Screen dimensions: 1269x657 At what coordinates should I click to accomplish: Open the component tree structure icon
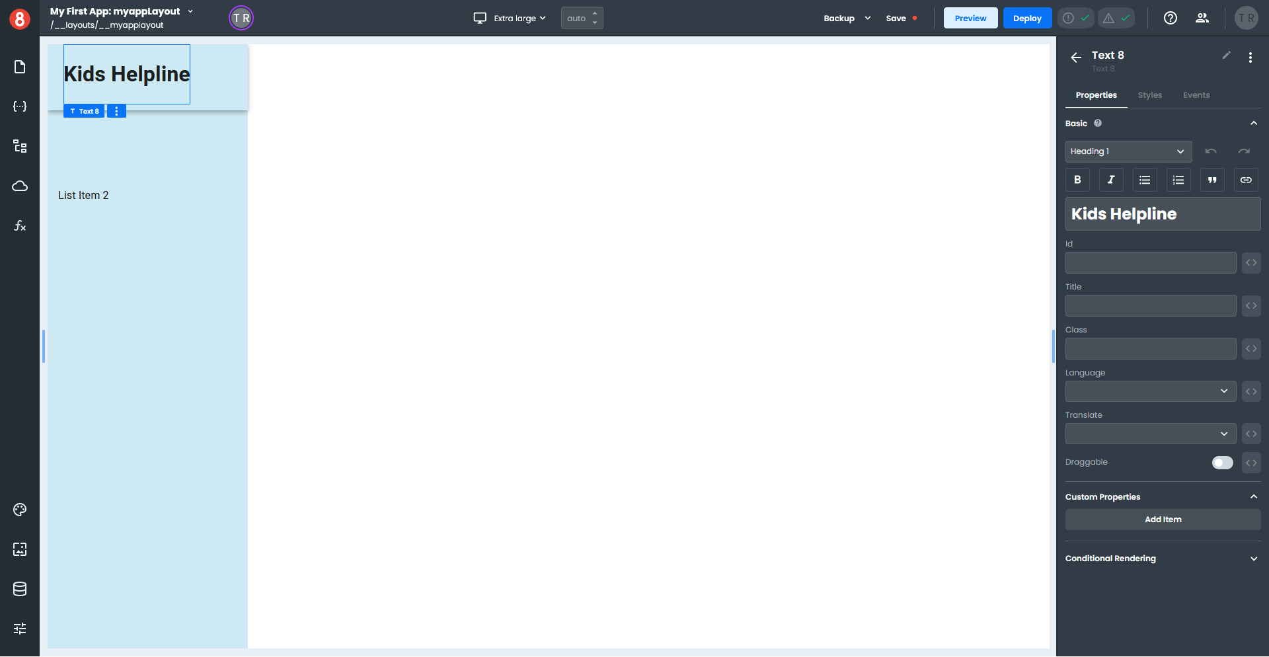tap(20, 146)
